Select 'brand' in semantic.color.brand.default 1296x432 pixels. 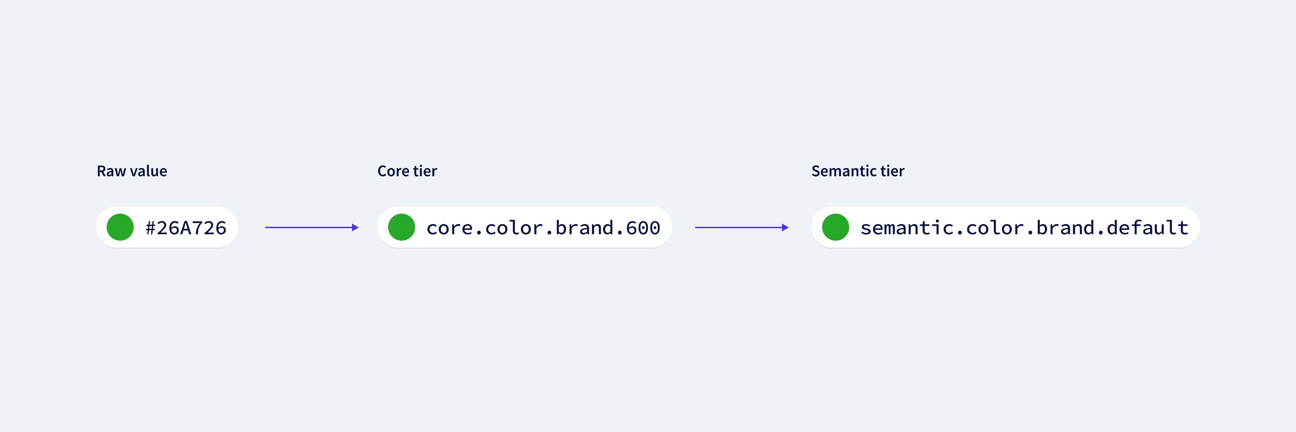[1065, 228]
